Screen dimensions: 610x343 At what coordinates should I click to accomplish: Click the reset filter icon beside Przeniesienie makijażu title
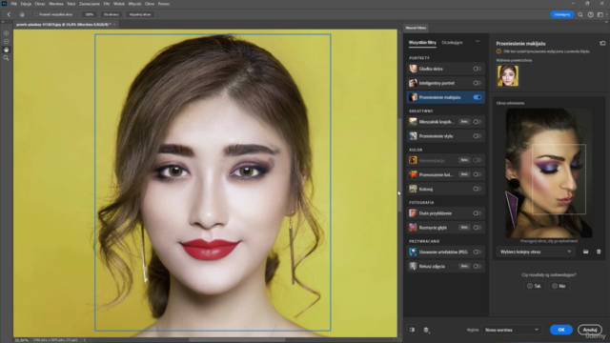click(602, 43)
